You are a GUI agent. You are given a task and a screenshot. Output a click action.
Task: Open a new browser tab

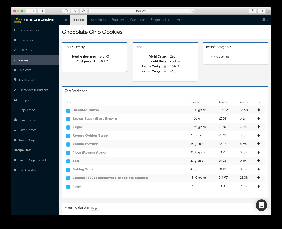click(x=269, y=12)
